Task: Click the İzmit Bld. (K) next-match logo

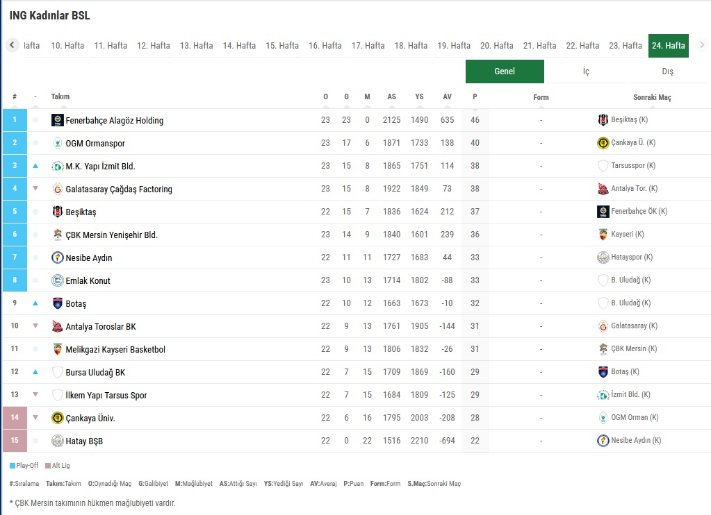Action: click(603, 395)
